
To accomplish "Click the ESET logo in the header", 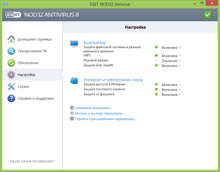I will tap(13, 15).
